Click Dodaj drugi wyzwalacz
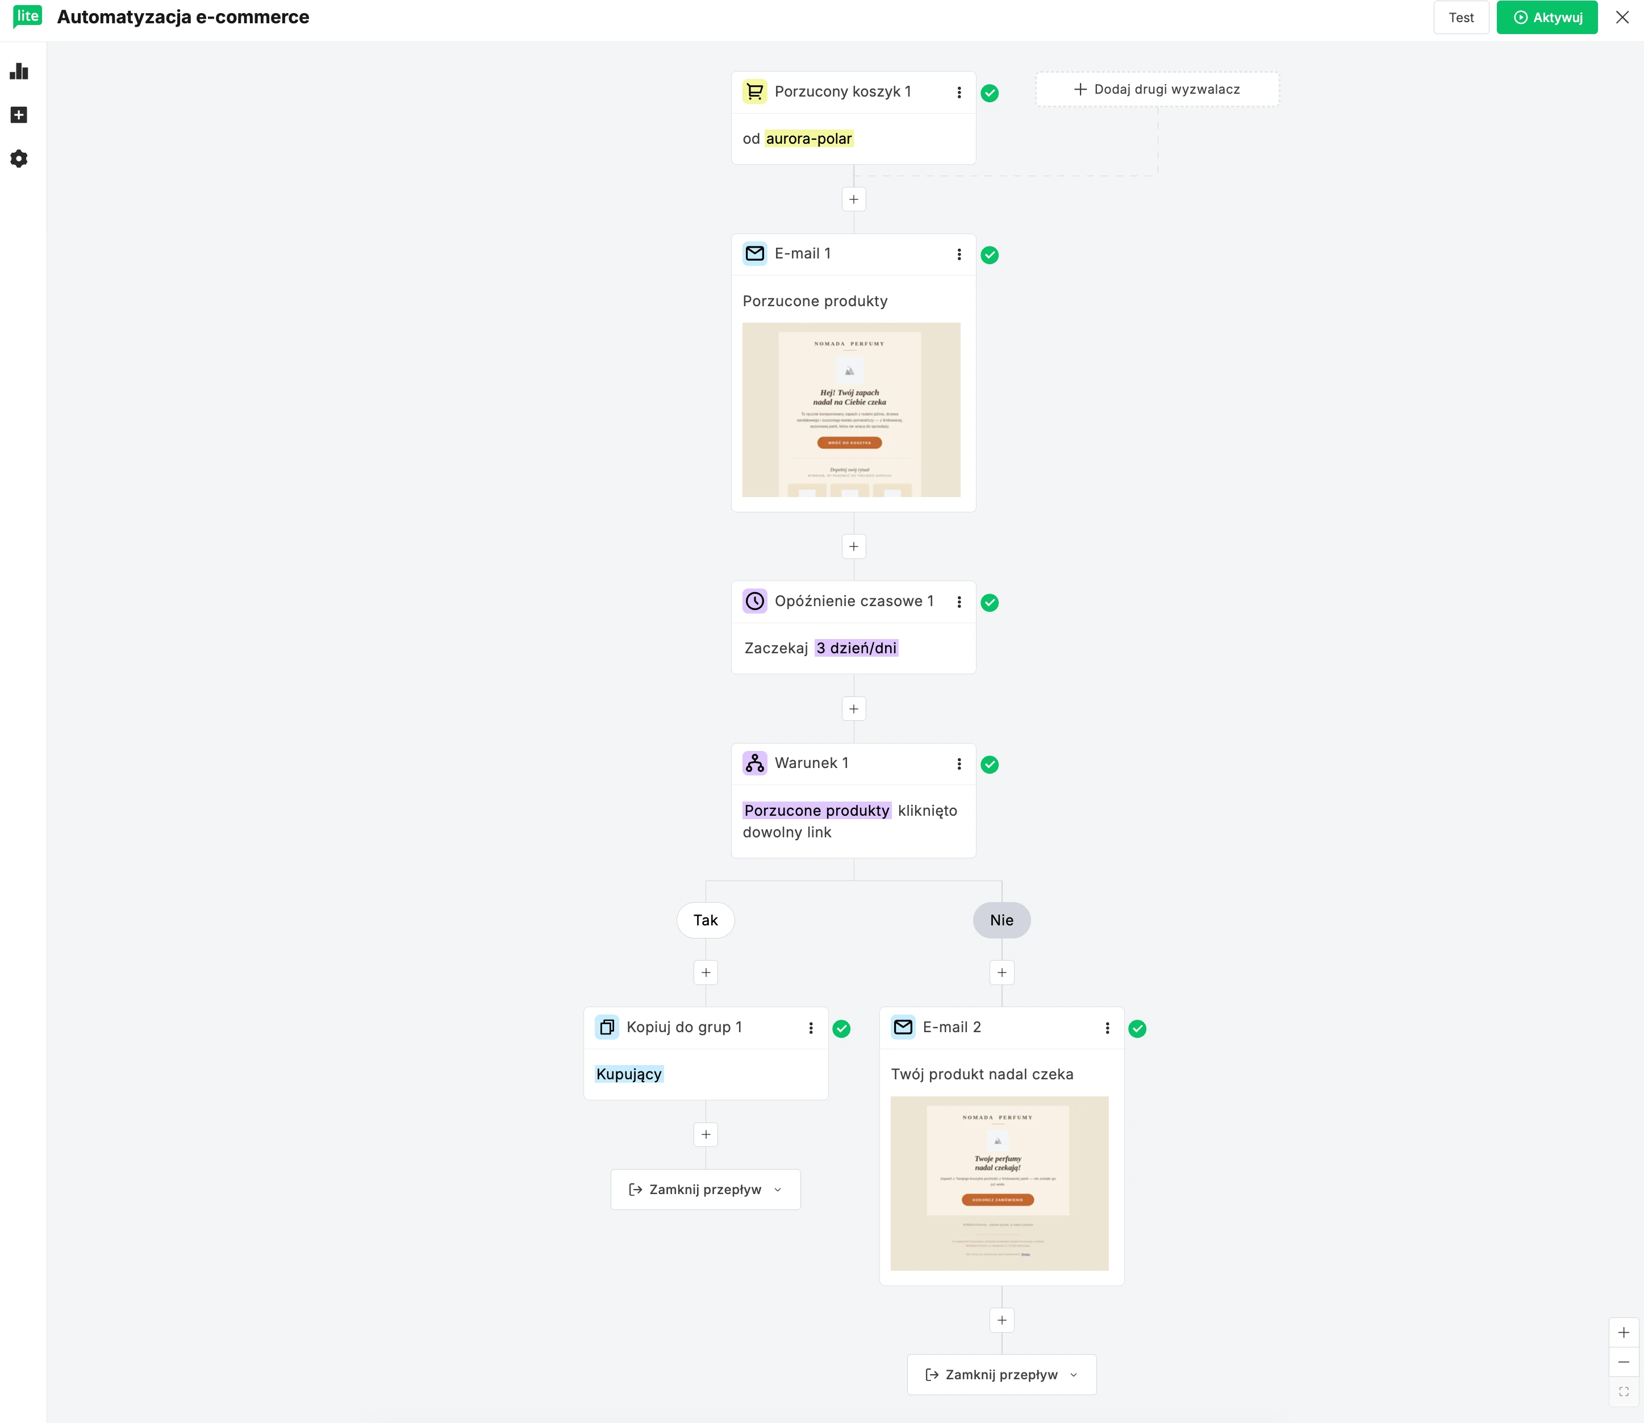The width and height of the screenshot is (1644, 1423). click(1157, 90)
